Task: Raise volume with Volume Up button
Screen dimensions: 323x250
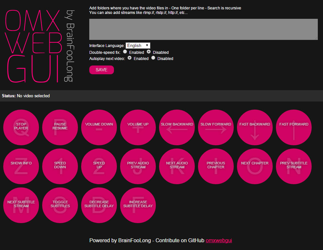Action: coord(138,127)
